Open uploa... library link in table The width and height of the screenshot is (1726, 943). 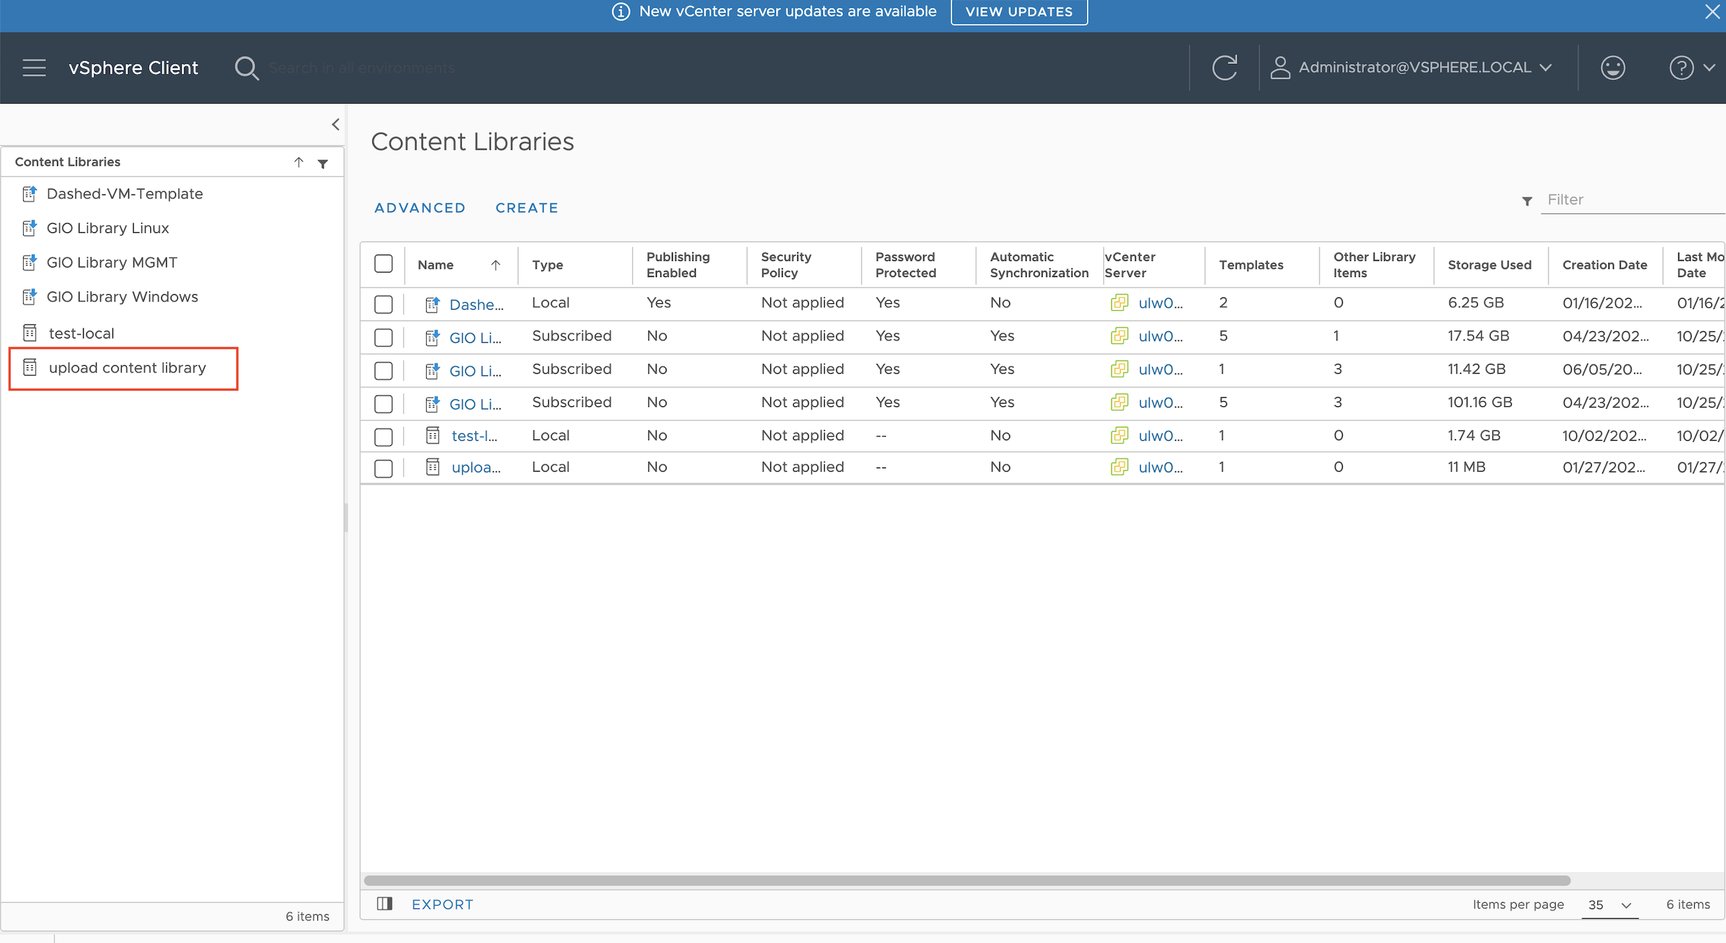(476, 467)
